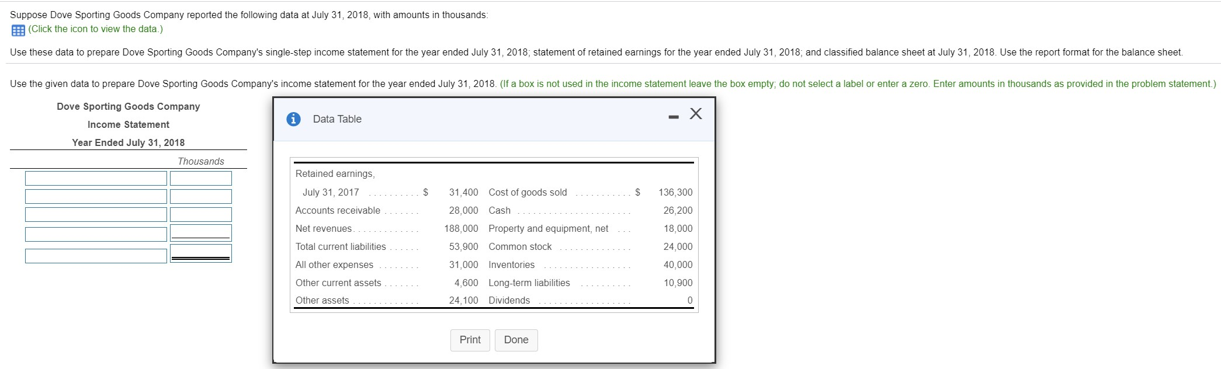The image size is (1221, 369).
Task: Select the fifth row label box of income statement
Action: [x=96, y=256]
